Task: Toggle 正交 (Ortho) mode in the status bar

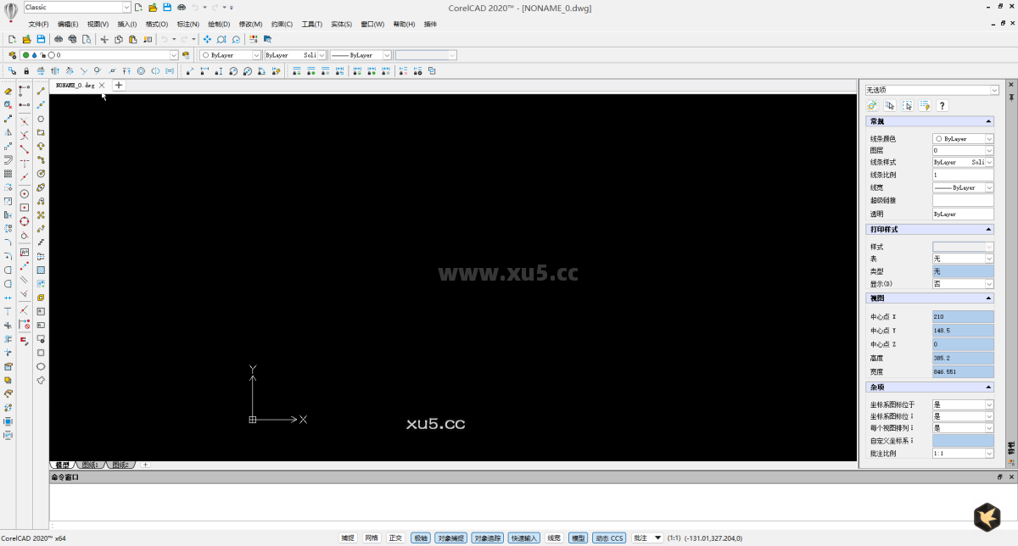Action: pyautogui.click(x=394, y=538)
